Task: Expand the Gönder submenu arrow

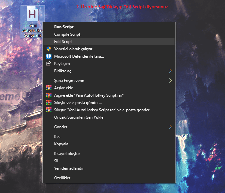Action: tap(170, 127)
